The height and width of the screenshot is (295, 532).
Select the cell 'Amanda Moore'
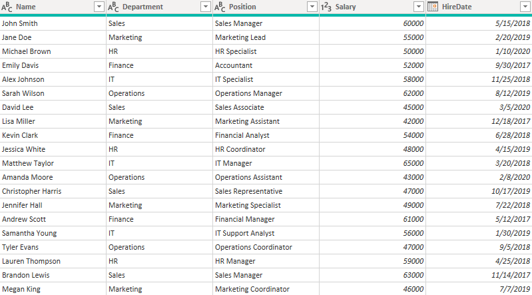(53, 177)
